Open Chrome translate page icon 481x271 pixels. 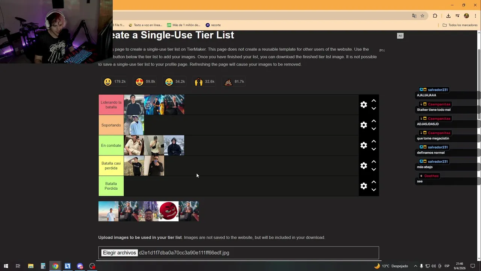(414, 16)
